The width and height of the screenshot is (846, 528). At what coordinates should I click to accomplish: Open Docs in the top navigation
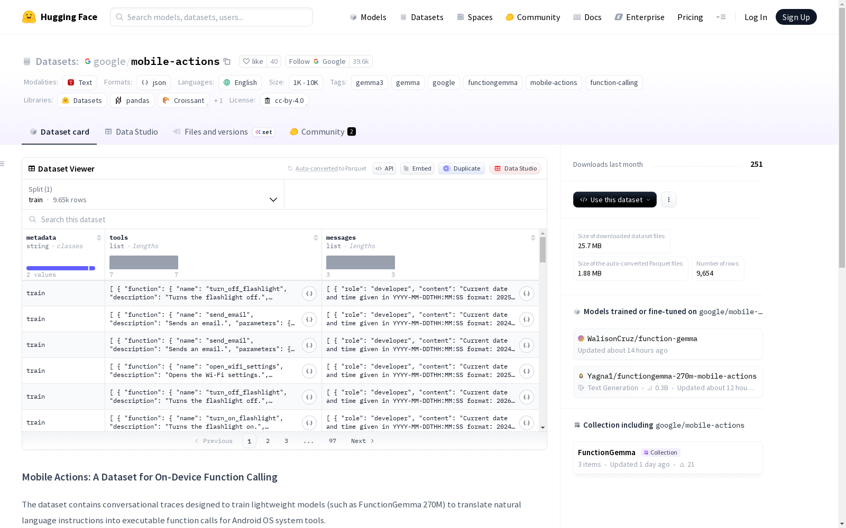tap(587, 17)
